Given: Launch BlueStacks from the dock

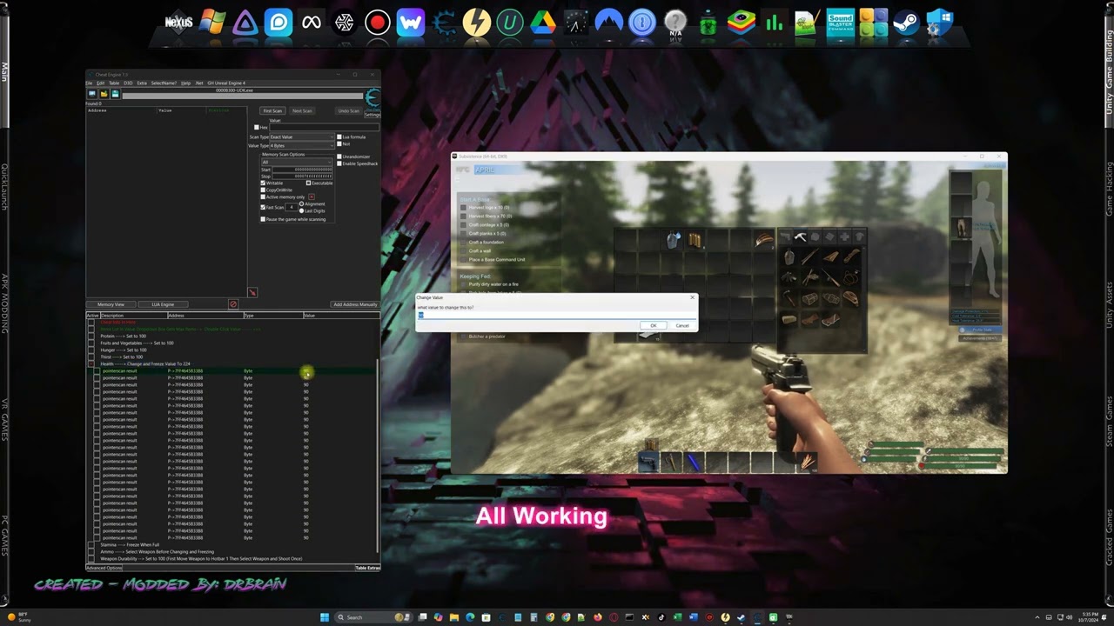Looking at the screenshot, I should (x=741, y=23).
